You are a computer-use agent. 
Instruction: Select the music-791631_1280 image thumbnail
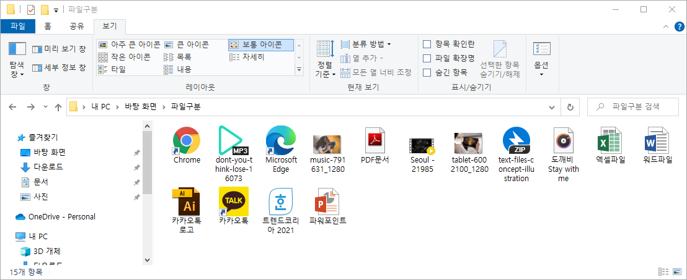327,144
